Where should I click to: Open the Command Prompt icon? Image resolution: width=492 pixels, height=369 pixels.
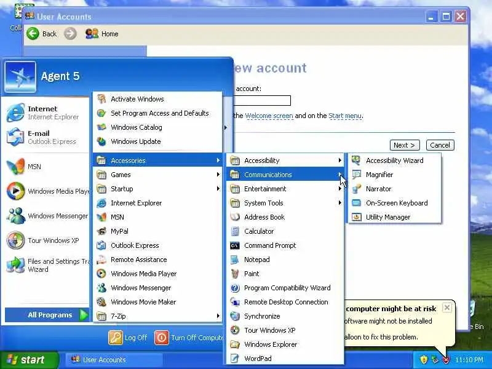pos(235,245)
